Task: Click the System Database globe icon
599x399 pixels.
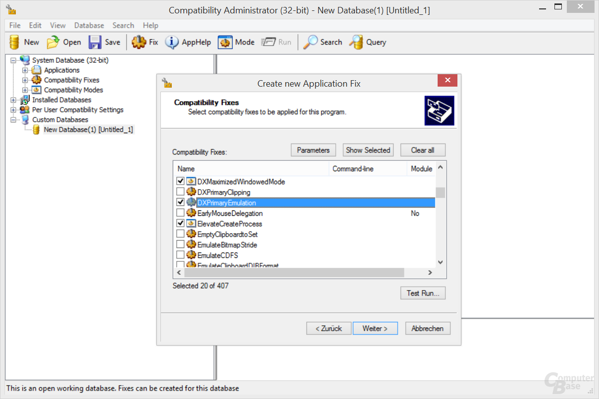Action: (x=24, y=60)
